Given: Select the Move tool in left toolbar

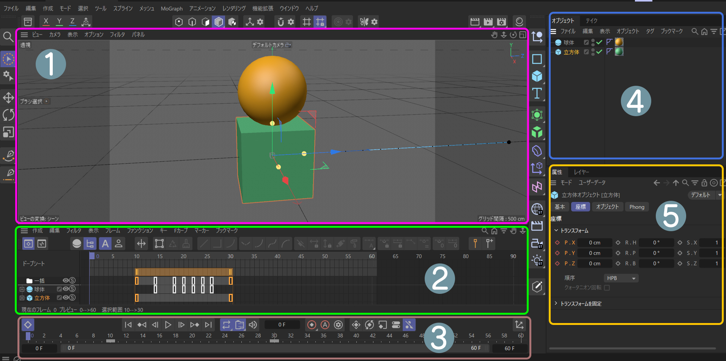Looking at the screenshot, I should (8, 98).
